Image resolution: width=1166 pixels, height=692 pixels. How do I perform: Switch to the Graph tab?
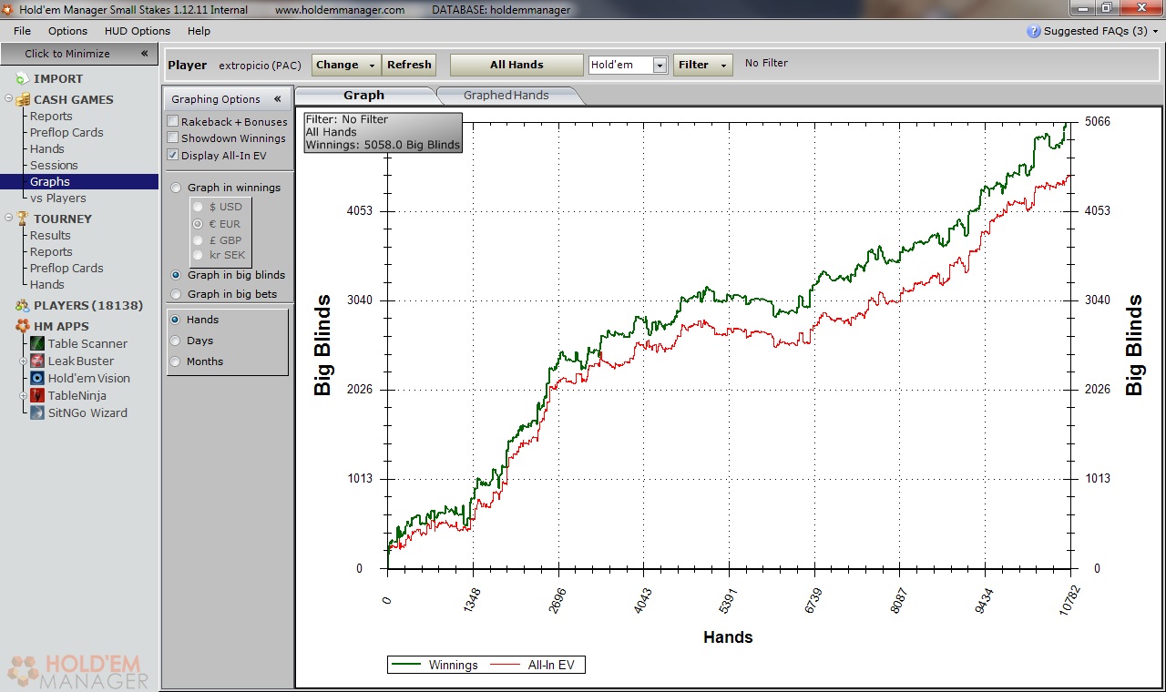363,95
